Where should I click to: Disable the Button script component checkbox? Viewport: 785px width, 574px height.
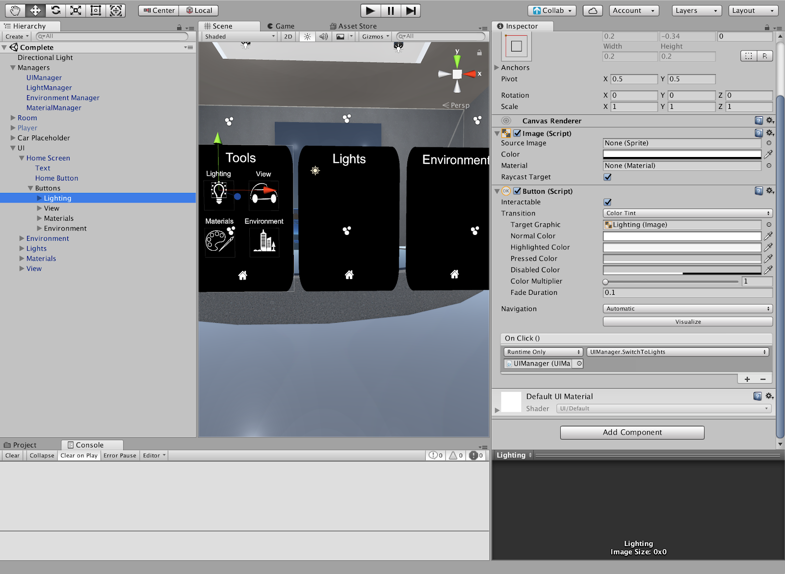[x=517, y=191]
